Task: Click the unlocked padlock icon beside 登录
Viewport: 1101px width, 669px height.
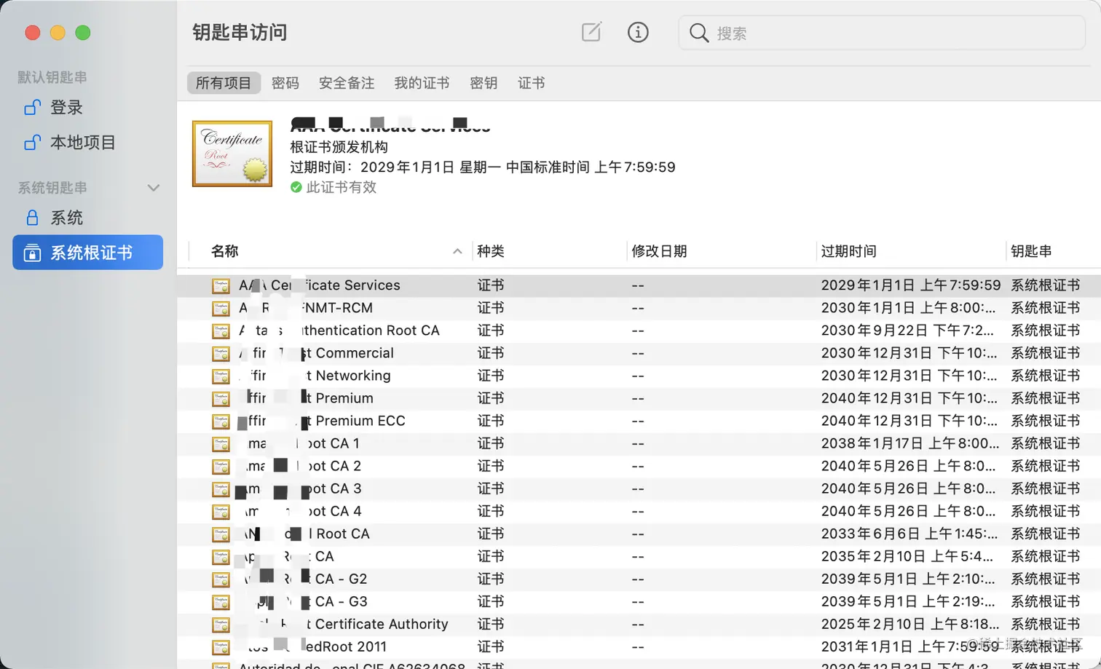Action: coord(32,107)
